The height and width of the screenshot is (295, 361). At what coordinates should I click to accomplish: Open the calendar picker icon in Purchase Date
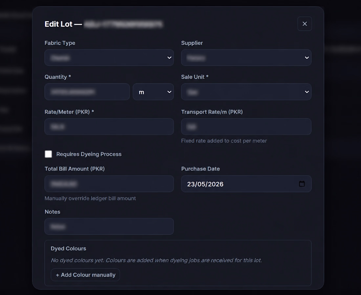click(x=302, y=184)
